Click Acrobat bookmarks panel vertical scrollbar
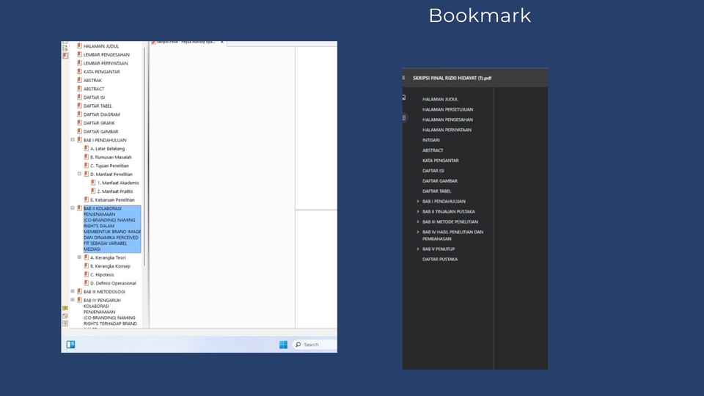This screenshot has height=396, width=704. [x=144, y=157]
